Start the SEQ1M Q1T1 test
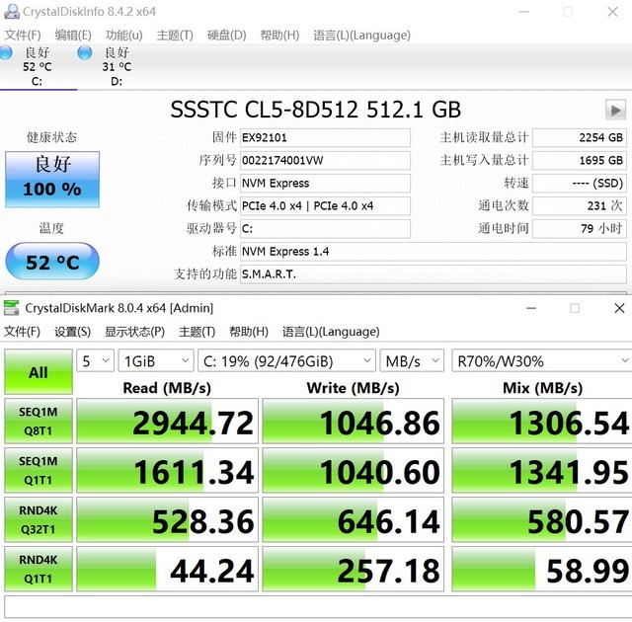Viewport: 632px width, 622px height. click(x=39, y=470)
